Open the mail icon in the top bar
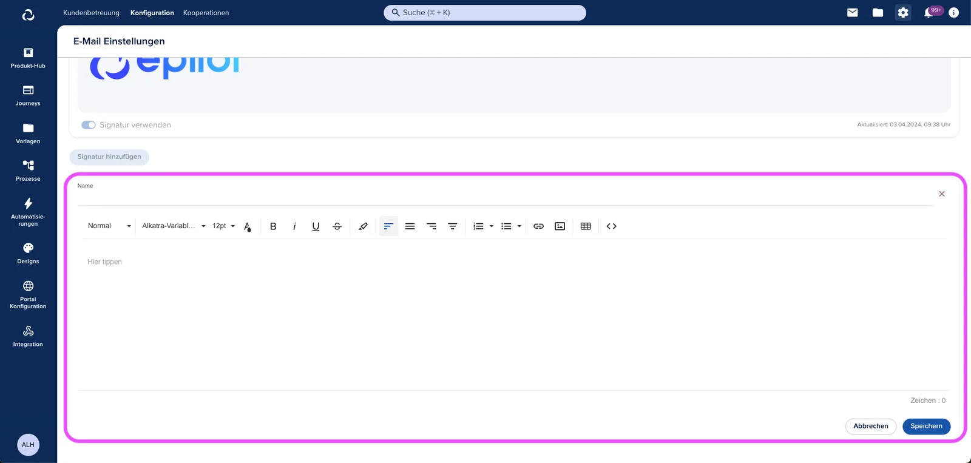This screenshot has width=971, height=463. (853, 12)
